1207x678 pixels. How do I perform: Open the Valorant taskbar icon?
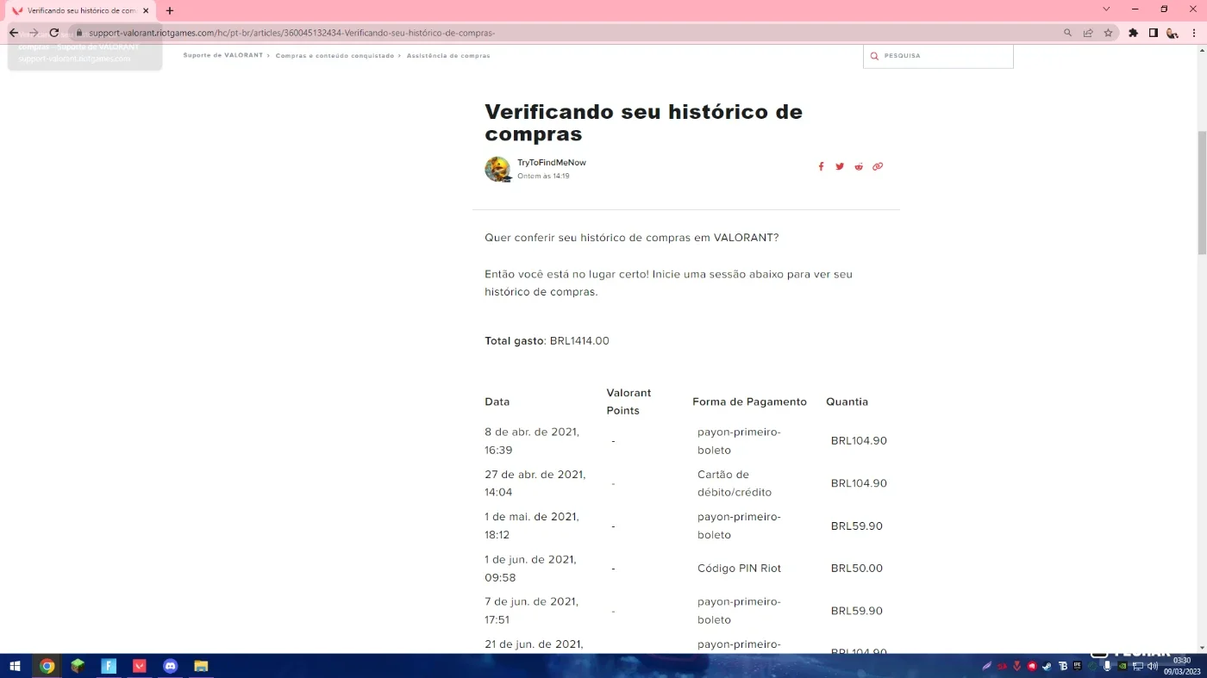(140, 666)
